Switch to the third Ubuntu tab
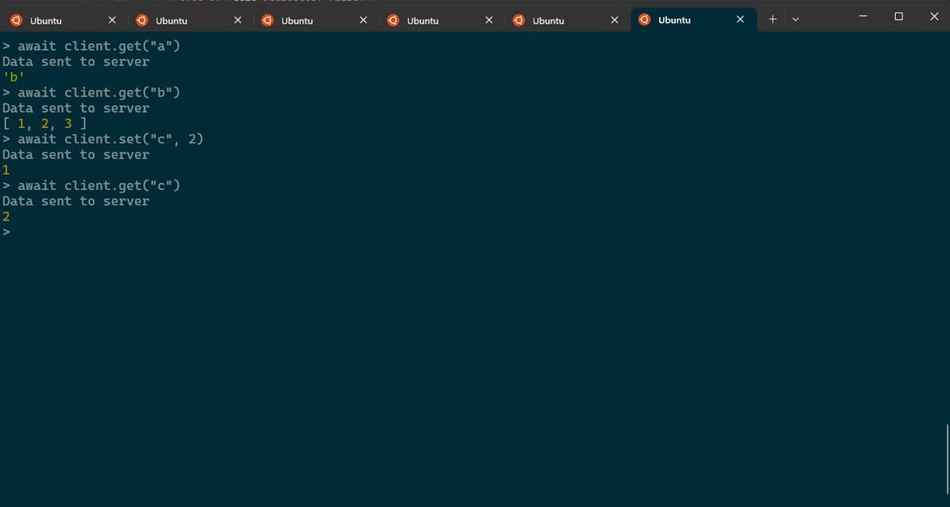Screen dimensions: 950x507 click(315, 20)
